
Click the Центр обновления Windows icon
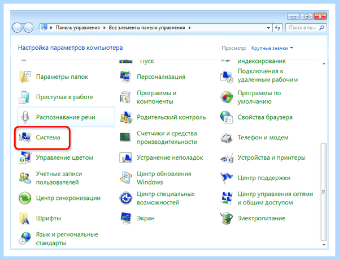click(126, 178)
